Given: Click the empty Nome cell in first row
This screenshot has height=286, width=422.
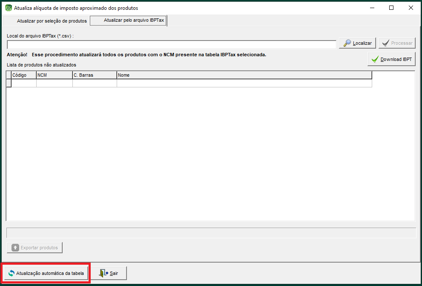Looking at the screenshot, I should tap(244, 83).
